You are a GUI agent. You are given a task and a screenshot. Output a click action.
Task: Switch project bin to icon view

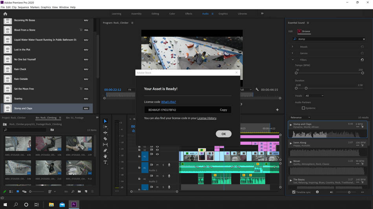click(18, 191)
